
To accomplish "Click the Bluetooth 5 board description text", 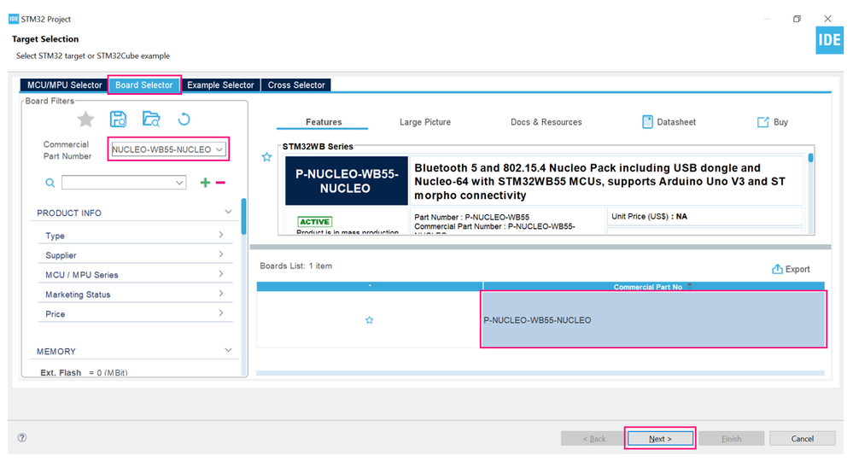I will coord(600,182).
